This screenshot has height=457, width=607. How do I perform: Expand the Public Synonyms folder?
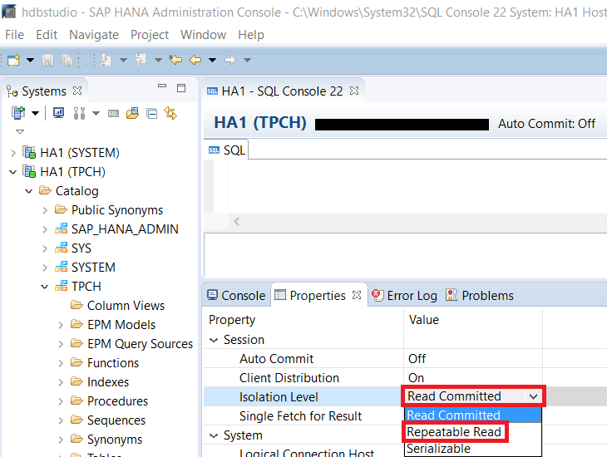click(45, 210)
